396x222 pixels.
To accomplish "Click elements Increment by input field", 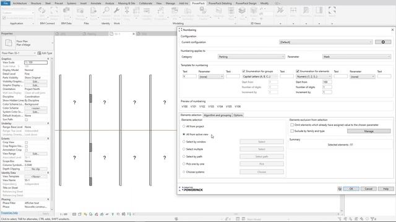I will [x=327, y=92].
